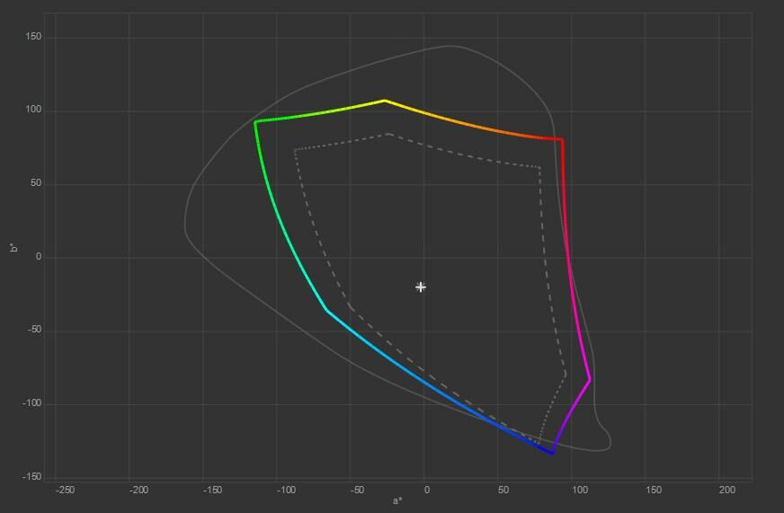
Task: Click the cyan corner of colored gamut
Action: 326,310
